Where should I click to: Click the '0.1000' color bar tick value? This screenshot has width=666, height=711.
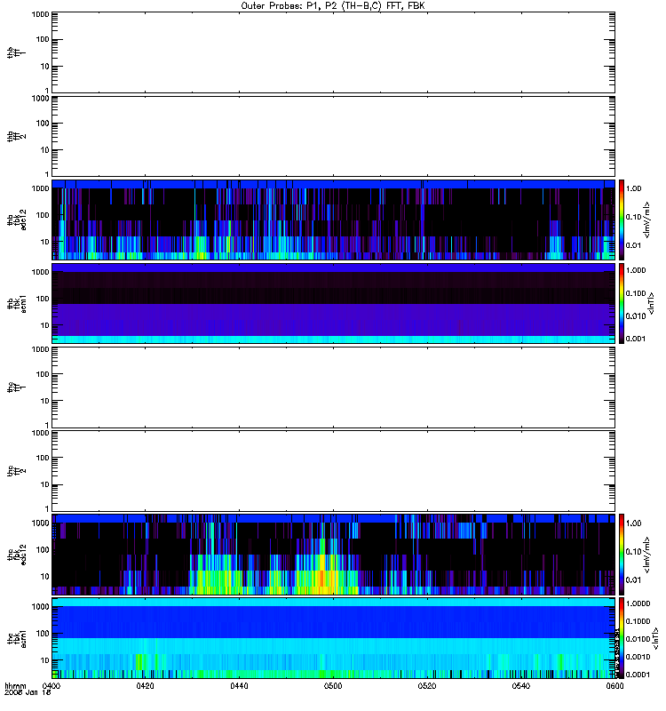click(x=638, y=621)
